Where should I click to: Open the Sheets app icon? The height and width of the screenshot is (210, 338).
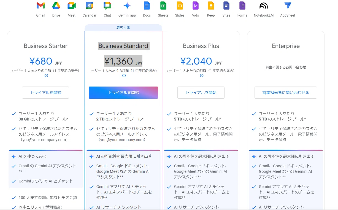point(163,6)
